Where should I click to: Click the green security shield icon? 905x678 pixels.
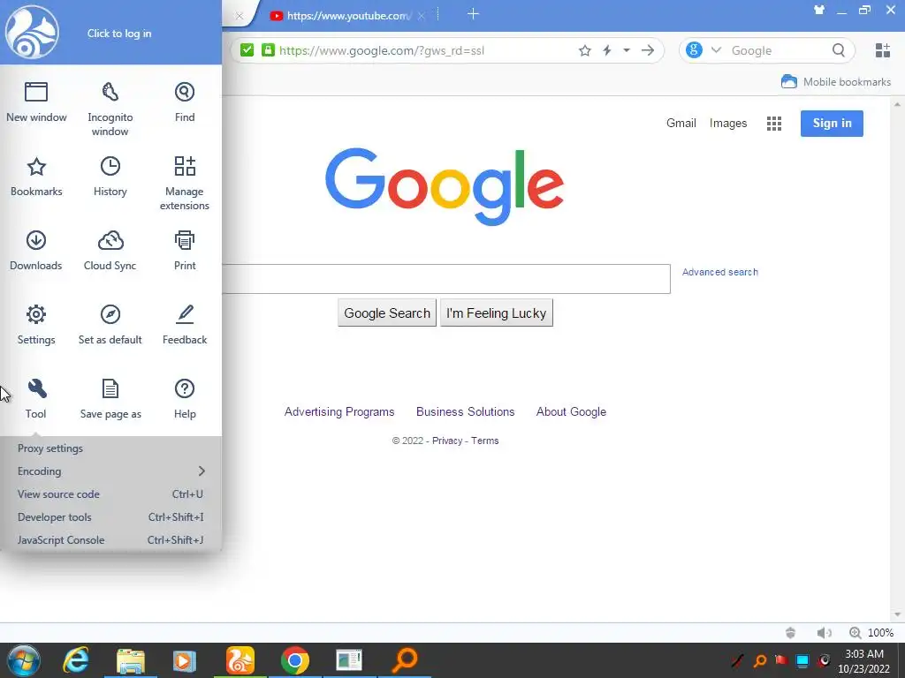[x=247, y=50]
